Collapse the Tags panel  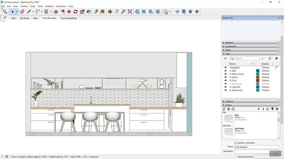[x=251, y=54]
